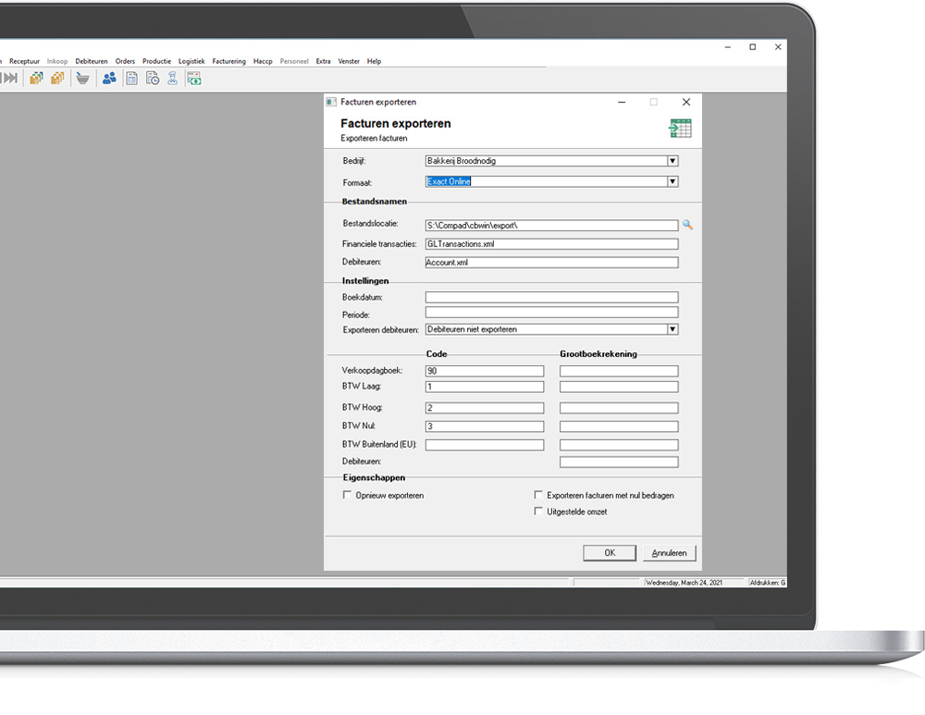
Task: Open the Debiteuren menu
Action: click(92, 61)
